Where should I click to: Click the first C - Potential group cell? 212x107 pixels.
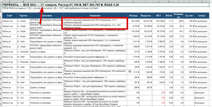point(23,52)
